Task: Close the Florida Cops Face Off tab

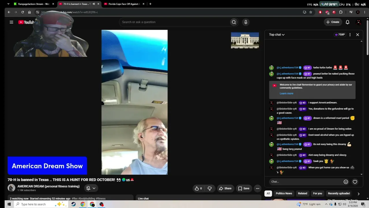Action: [143, 4]
